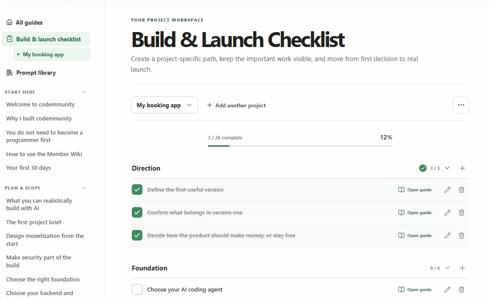Click the 'Choose your AI coding agent' item text
Viewport: 489px width, 299px height.
(x=185, y=290)
